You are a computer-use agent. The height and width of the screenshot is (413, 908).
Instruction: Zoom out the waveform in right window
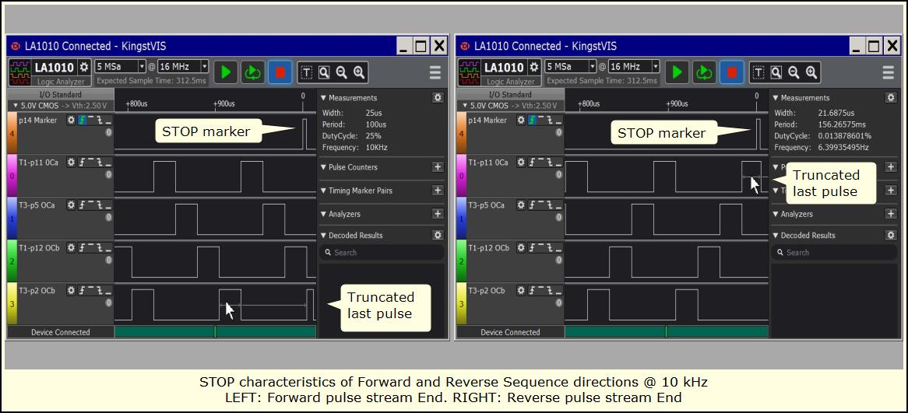[x=794, y=72]
